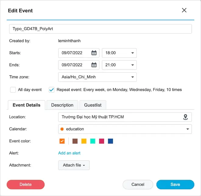Click the red Delete button
The height and width of the screenshot is (196, 201).
26,184
